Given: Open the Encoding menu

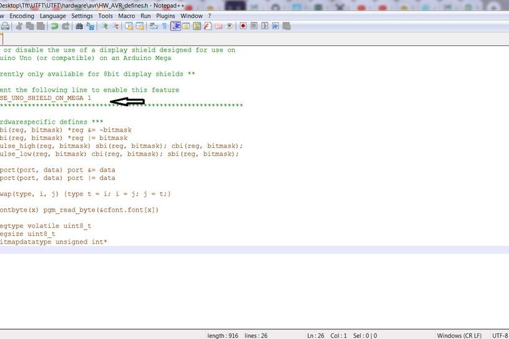Looking at the screenshot, I should click(22, 16).
